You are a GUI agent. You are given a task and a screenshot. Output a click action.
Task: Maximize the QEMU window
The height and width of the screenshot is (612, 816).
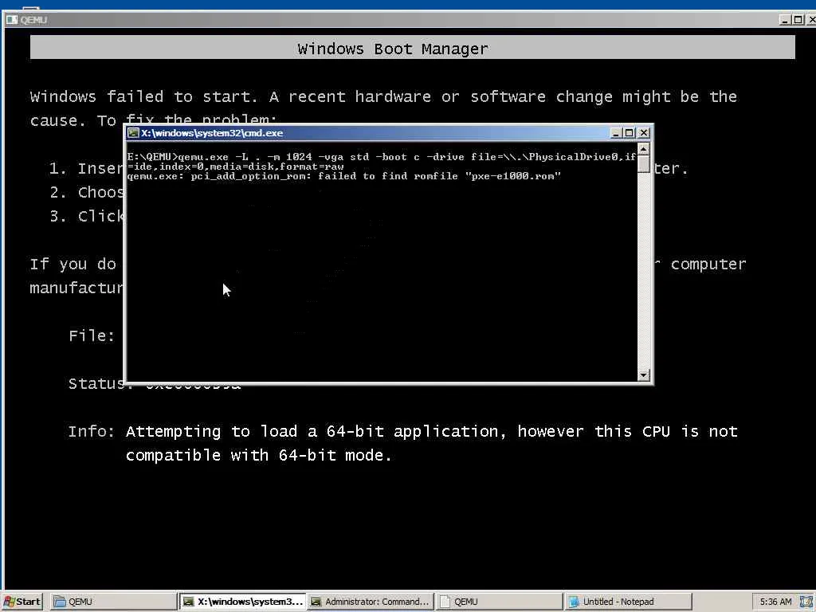point(798,20)
